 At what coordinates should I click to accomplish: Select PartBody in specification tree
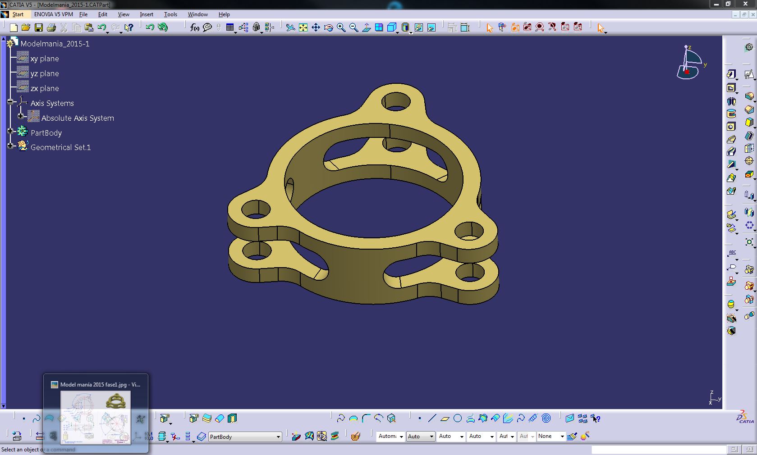46,133
